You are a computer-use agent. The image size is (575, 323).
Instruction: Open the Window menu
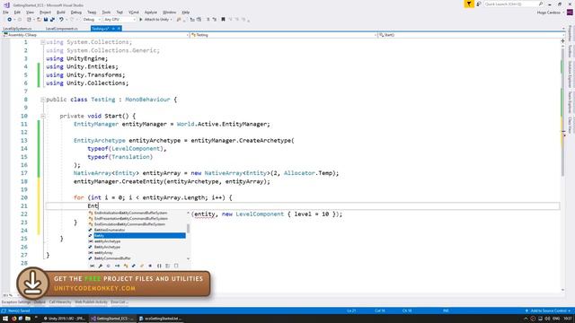(x=169, y=12)
